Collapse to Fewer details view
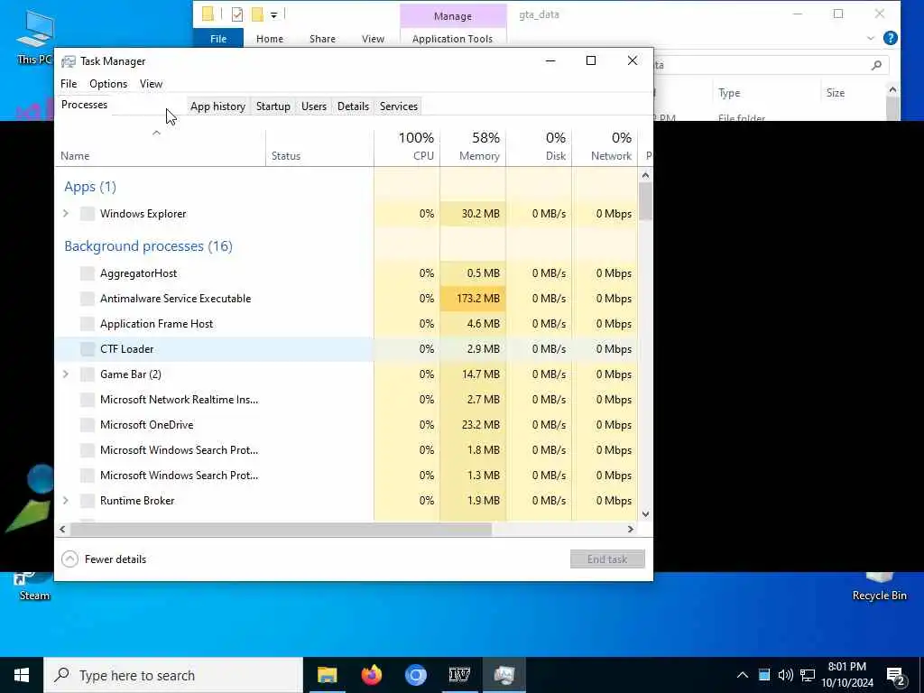This screenshot has height=693, width=924. [x=105, y=559]
